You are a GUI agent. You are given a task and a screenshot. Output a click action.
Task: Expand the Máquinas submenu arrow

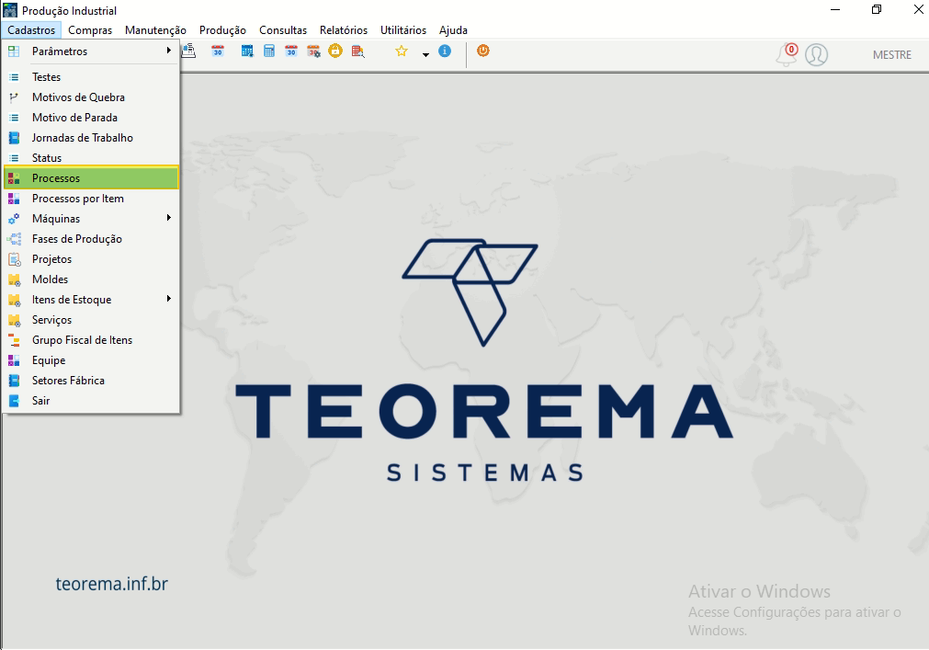(169, 218)
